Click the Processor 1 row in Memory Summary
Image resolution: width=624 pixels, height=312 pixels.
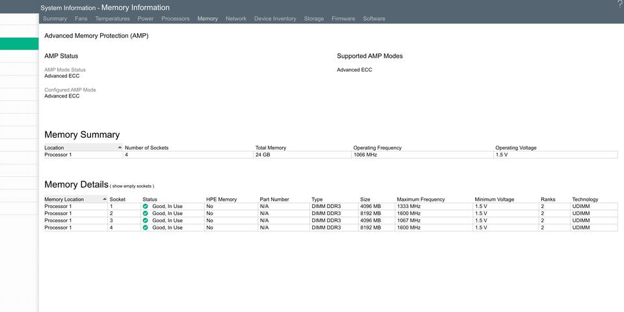pyautogui.click(x=58, y=155)
